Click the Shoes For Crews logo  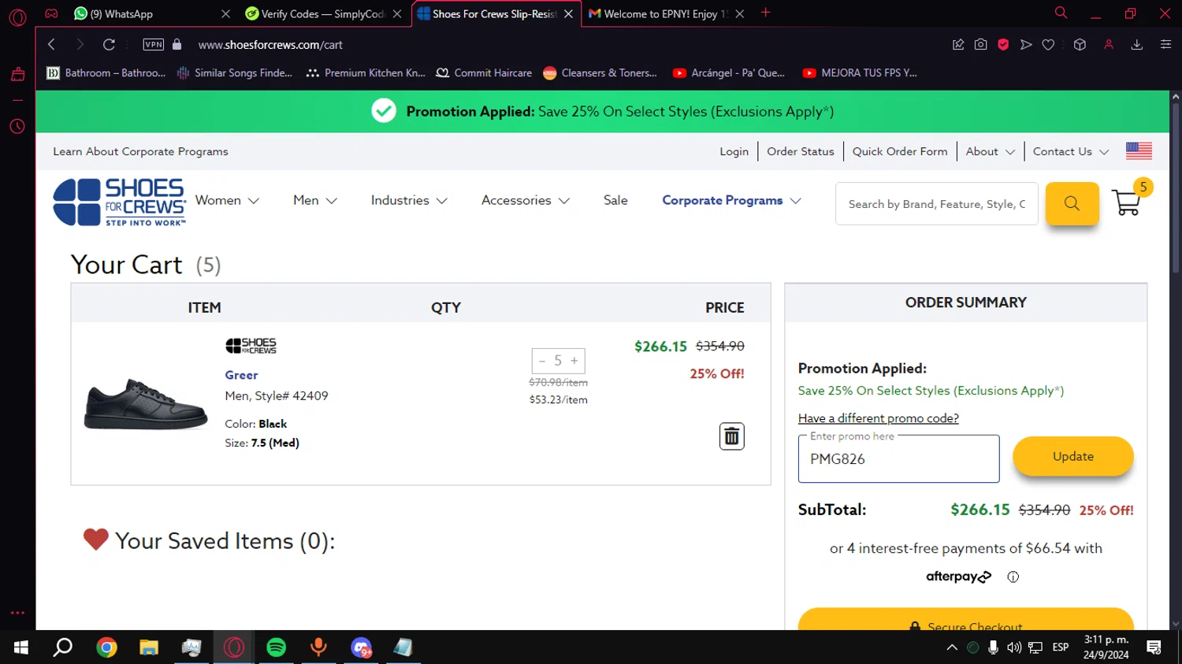(119, 202)
